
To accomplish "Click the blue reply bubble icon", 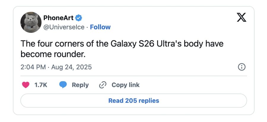I will (x=63, y=85).
